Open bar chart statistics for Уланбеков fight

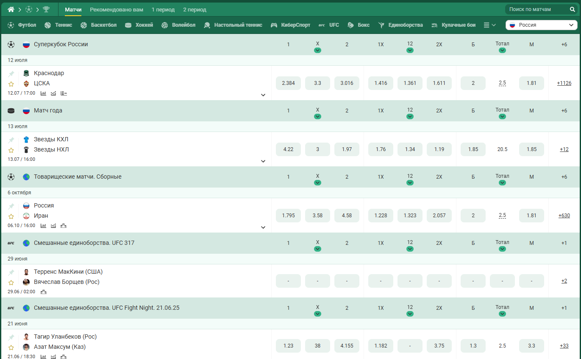point(43,357)
